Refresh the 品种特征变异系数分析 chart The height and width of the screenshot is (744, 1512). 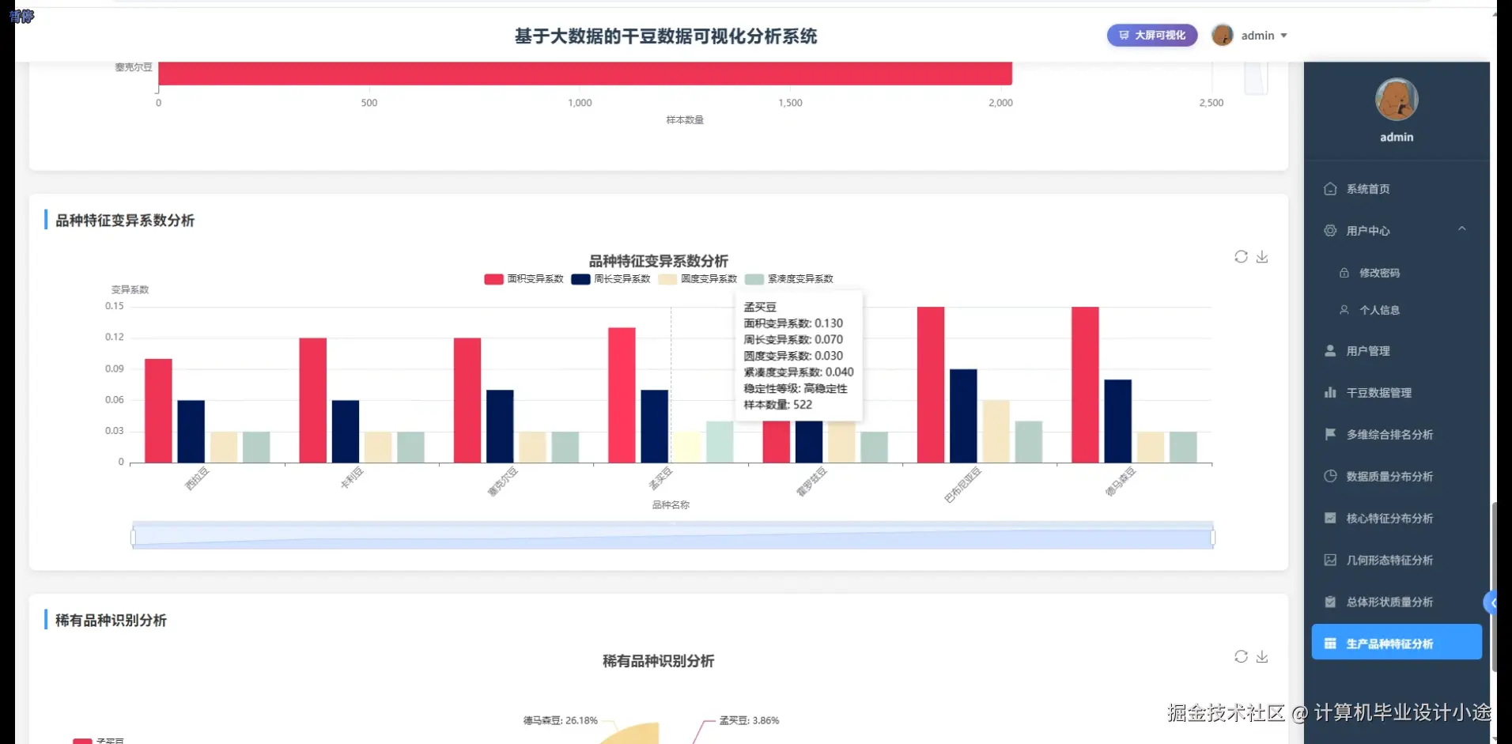(x=1241, y=256)
